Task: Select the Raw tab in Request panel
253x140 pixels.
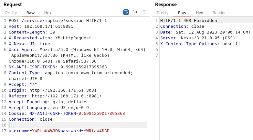Action: coord(30,13)
